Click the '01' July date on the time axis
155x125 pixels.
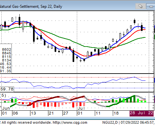click(x=80, y=113)
